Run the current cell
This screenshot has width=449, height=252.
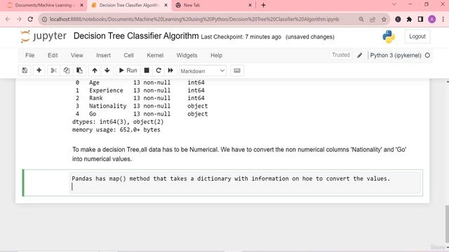click(128, 71)
